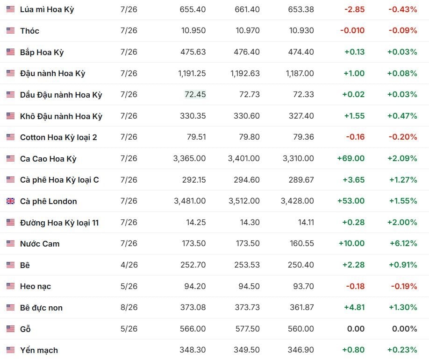This screenshot has height=360, width=429.
Task: Click the highlighted 72.45 price cell
Action: click(195, 95)
